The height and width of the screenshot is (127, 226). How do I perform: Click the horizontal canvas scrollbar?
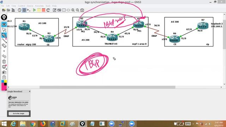(x=107, y=87)
